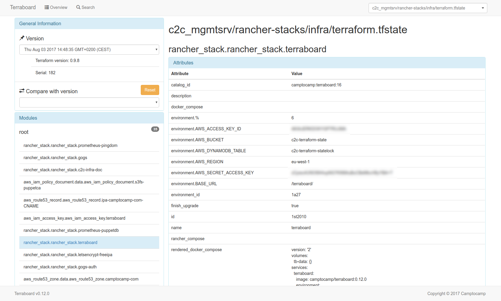Click the id value 1st2010

299,217
